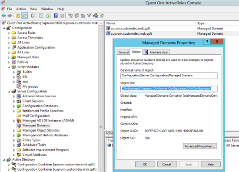Select the blb script module item
This screenshot has height=172, width=239.
click(25, 76)
